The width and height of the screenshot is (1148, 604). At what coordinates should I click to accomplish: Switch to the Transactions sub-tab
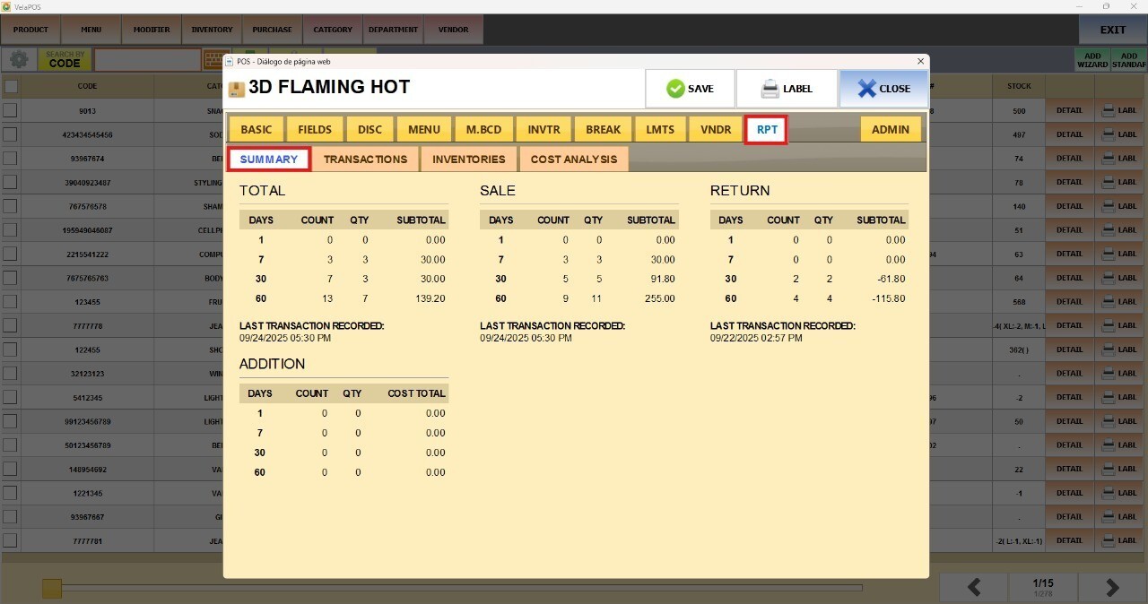(x=365, y=160)
